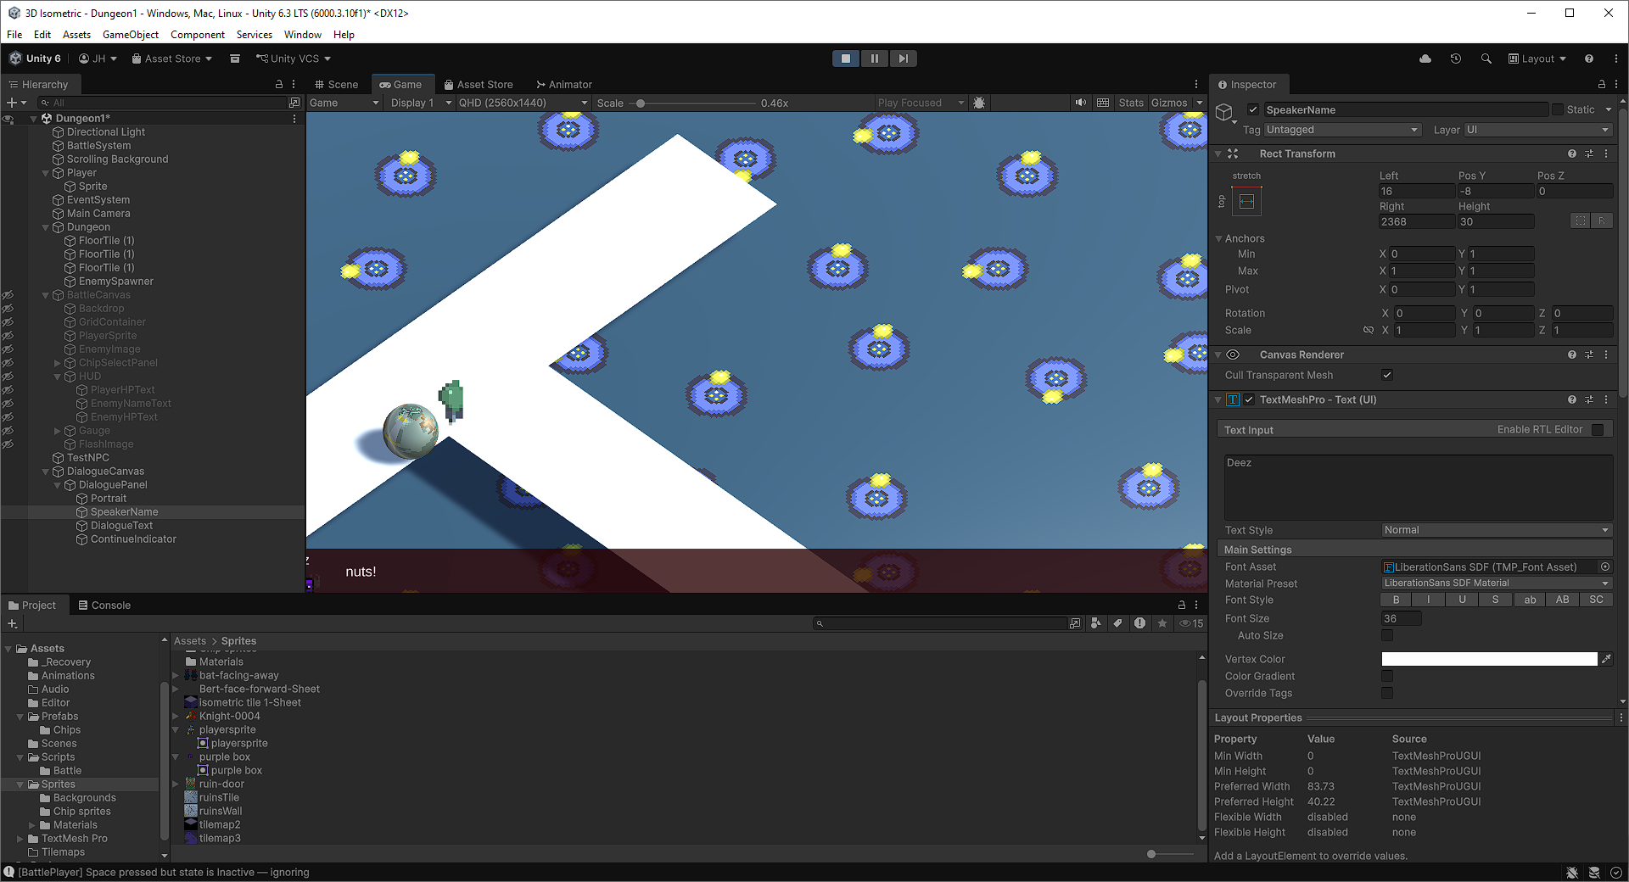This screenshot has height=882, width=1629.
Task: Toggle Cull Transparent Mesh checkbox
Action: 1387,375
